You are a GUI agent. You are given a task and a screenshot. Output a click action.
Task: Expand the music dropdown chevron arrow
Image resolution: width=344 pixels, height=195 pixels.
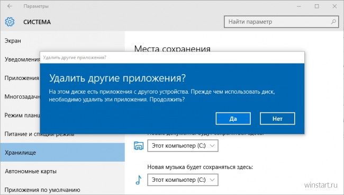tap(212, 180)
